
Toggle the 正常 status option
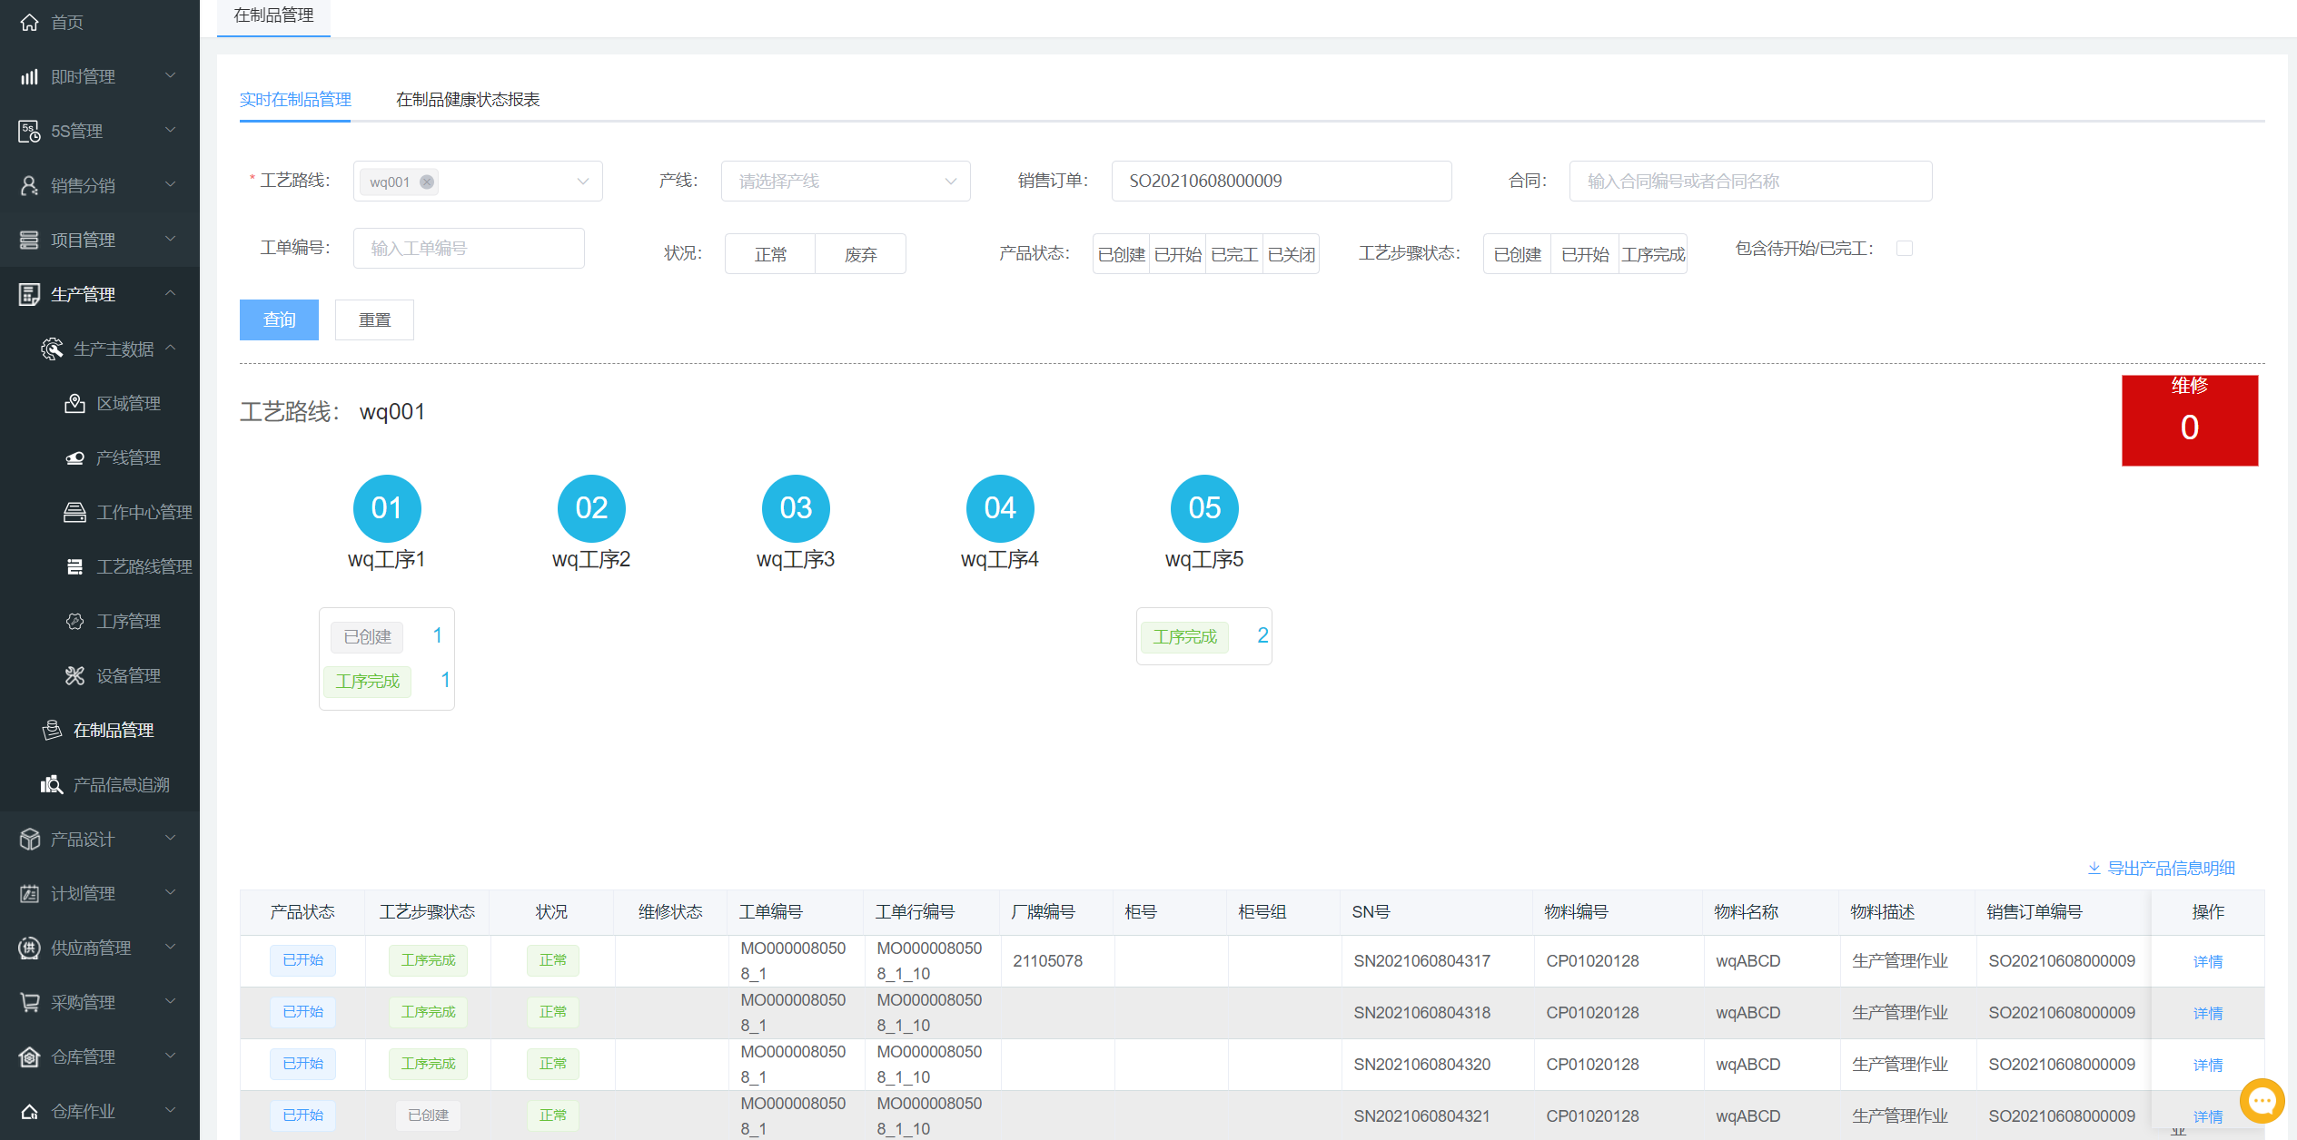(770, 254)
